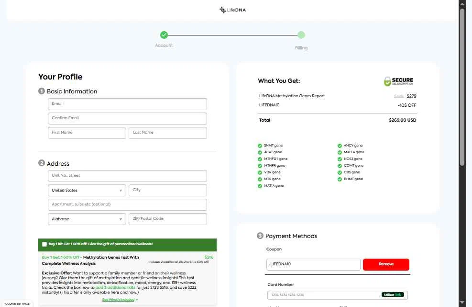The height and width of the screenshot is (307, 472).
Task: Click the scrollbar up arrow
Action: pyautogui.click(x=462, y=4)
